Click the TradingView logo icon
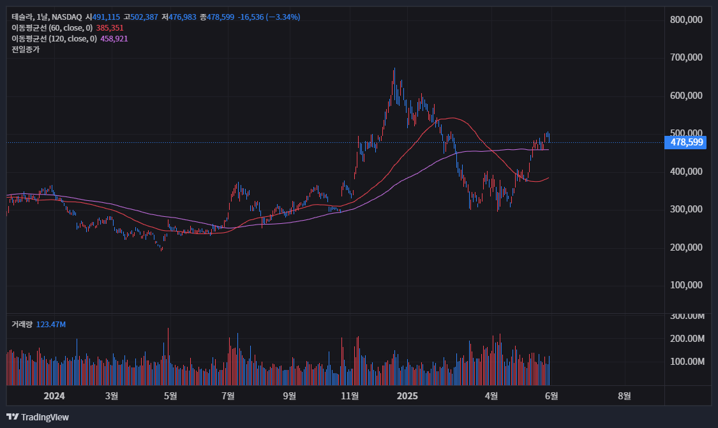Image resolution: width=718 pixels, height=428 pixels. (x=12, y=417)
